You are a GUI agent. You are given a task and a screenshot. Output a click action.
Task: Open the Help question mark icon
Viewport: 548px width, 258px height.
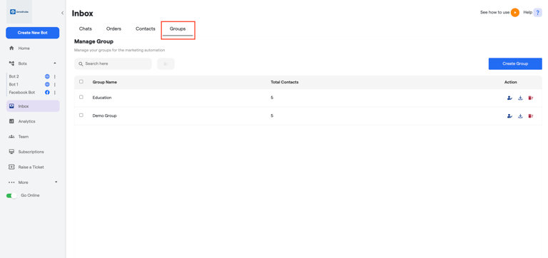tap(537, 13)
